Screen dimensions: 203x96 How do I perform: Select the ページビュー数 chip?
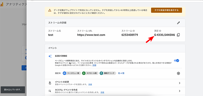[72, 73]
